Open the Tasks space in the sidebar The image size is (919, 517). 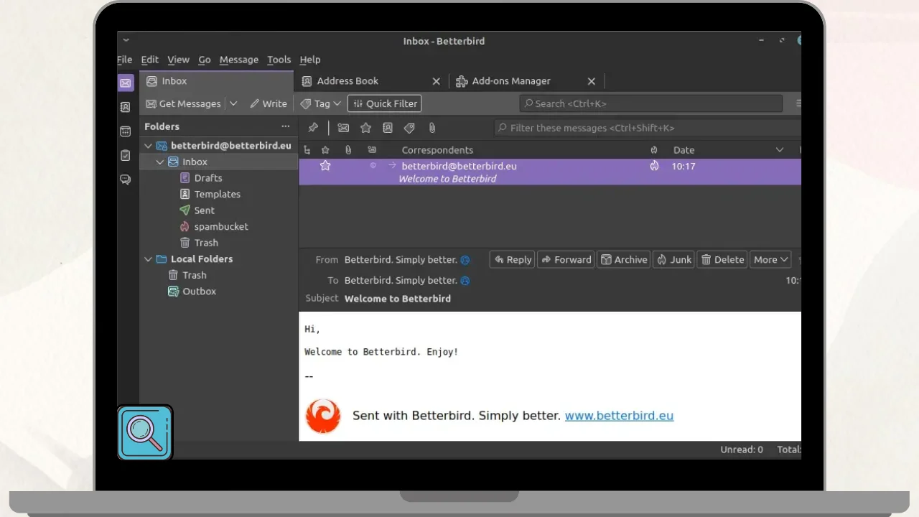point(126,155)
